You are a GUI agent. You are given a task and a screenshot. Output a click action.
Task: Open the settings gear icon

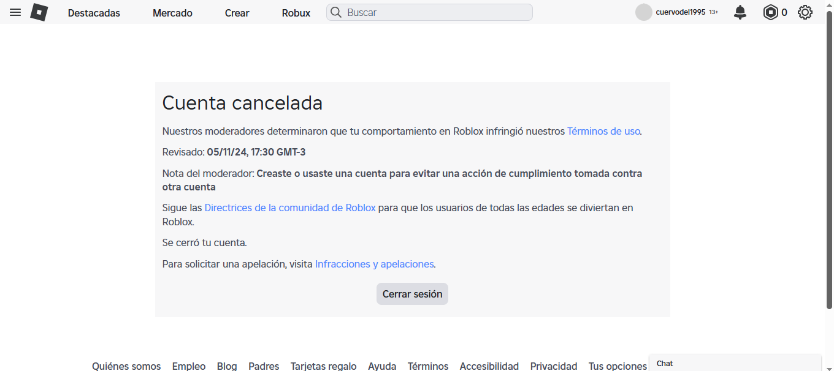click(x=805, y=12)
